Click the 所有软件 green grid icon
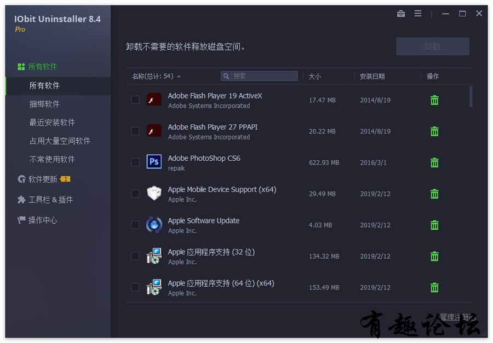The image size is (493, 343). [x=21, y=66]
